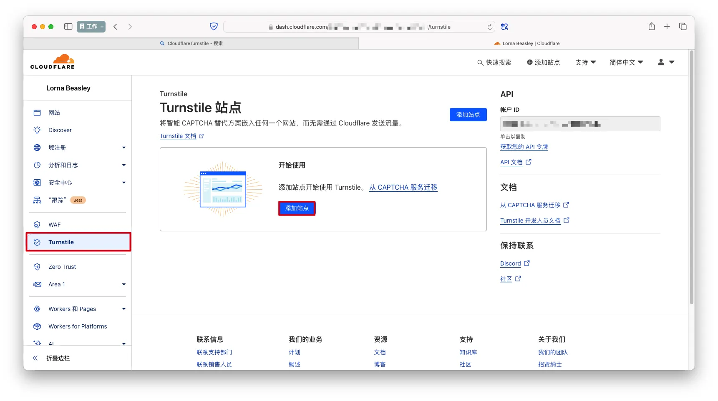Screen dimensions: 718x401
Task: Reload the page with the refresh icon
Action: click(x=490, y=27)
